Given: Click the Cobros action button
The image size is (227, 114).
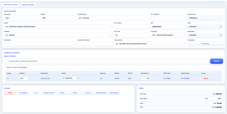Looking at the screenshot, I should pyautogui.click(x=62, y=93).
